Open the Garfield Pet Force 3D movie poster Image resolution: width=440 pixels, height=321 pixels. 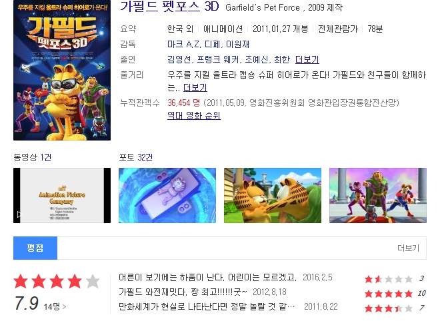tap(62, 70)
